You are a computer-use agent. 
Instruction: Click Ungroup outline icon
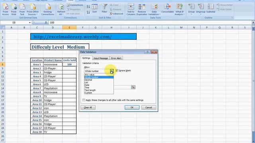click(x=200, y=9)
